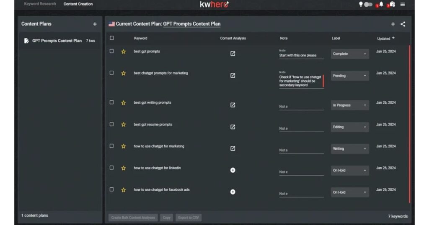Image resolution: width=429 pixels, height=225 pixels.
Task: Star the best gpt prompts keyword
Action: (x=124, y=51)
